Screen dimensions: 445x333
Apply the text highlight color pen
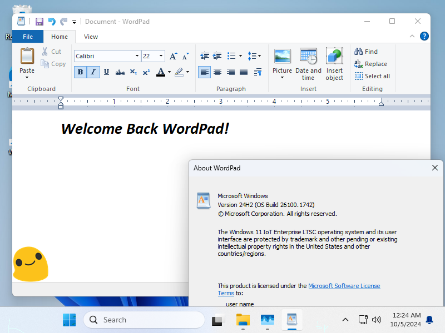pyautogui.click(x=179, y=72)
